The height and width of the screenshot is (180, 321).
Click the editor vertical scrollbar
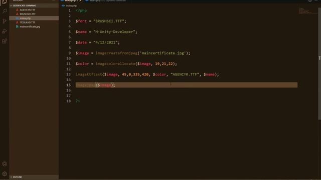319,63
